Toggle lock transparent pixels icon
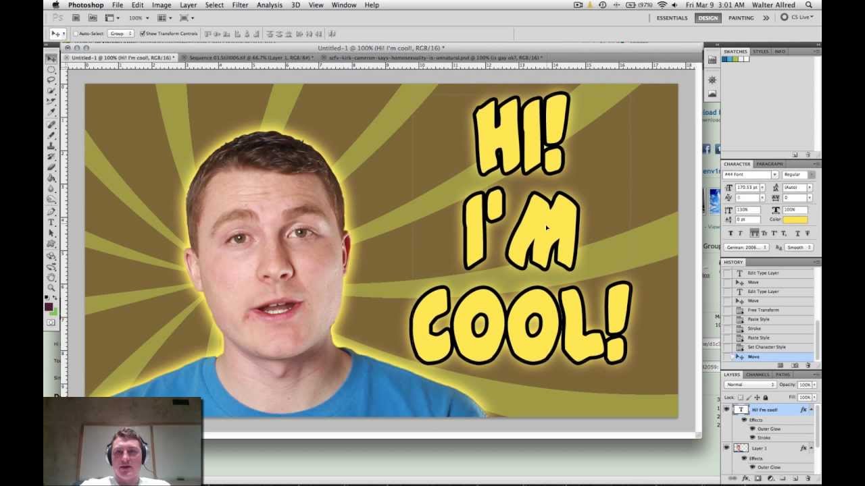 [741, 398]
